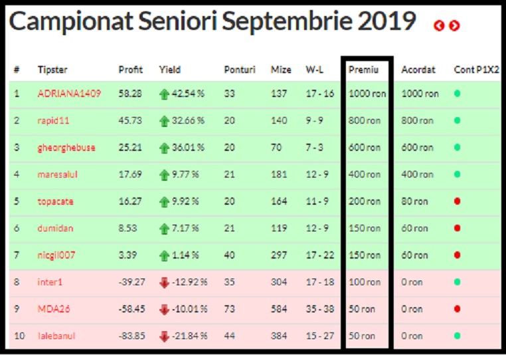Click green yield arrow in nicgil007 row
The height and width of the screenshot is (355, 506).
click(x=165, y=256)
